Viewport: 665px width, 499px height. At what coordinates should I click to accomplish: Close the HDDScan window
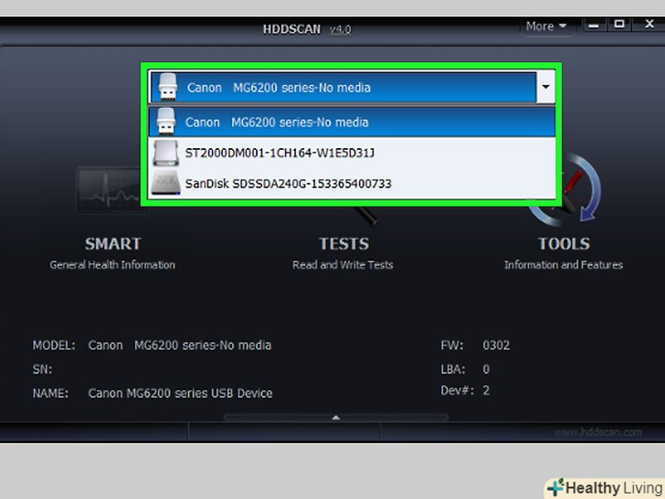coord(649,24)
